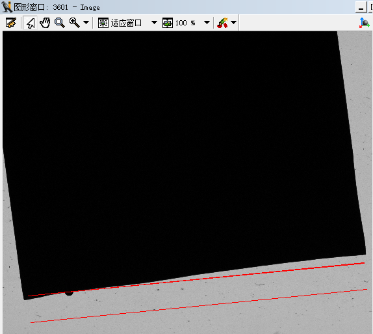The image size is (373, 334).
Task: Click the fit-to-window icon
Action: (x=103, y=23)
